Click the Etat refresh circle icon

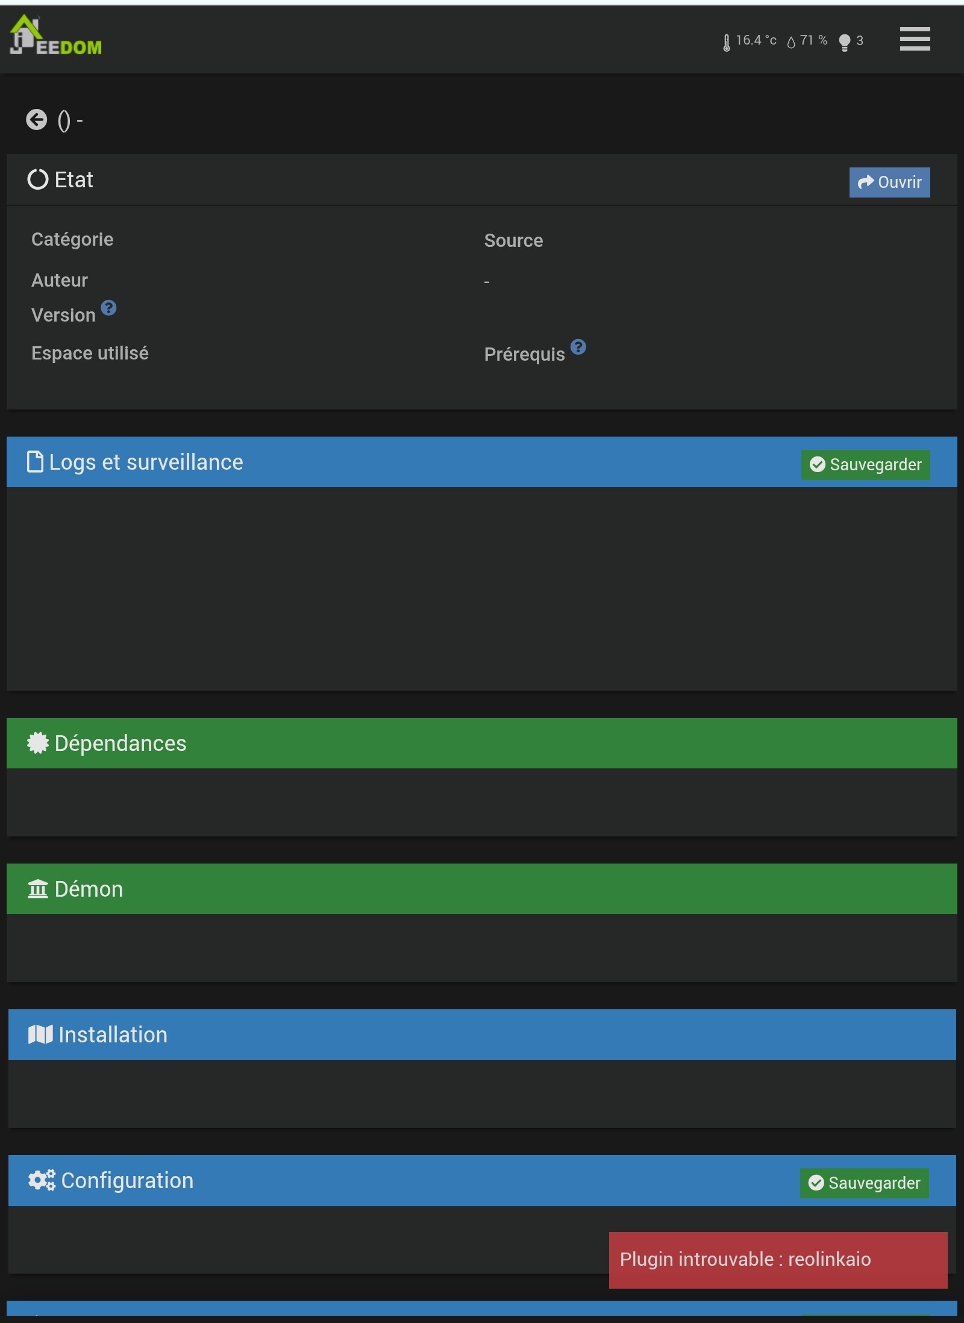coord(38,179)
